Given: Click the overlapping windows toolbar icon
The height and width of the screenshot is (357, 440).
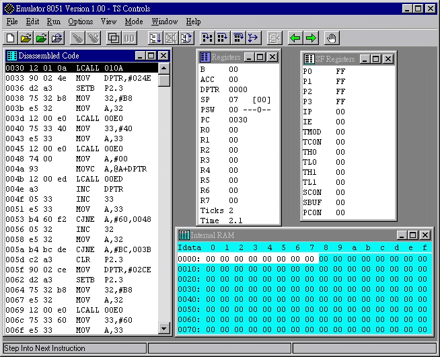Looking at the screenshot, I should click(x=113, y=38).
